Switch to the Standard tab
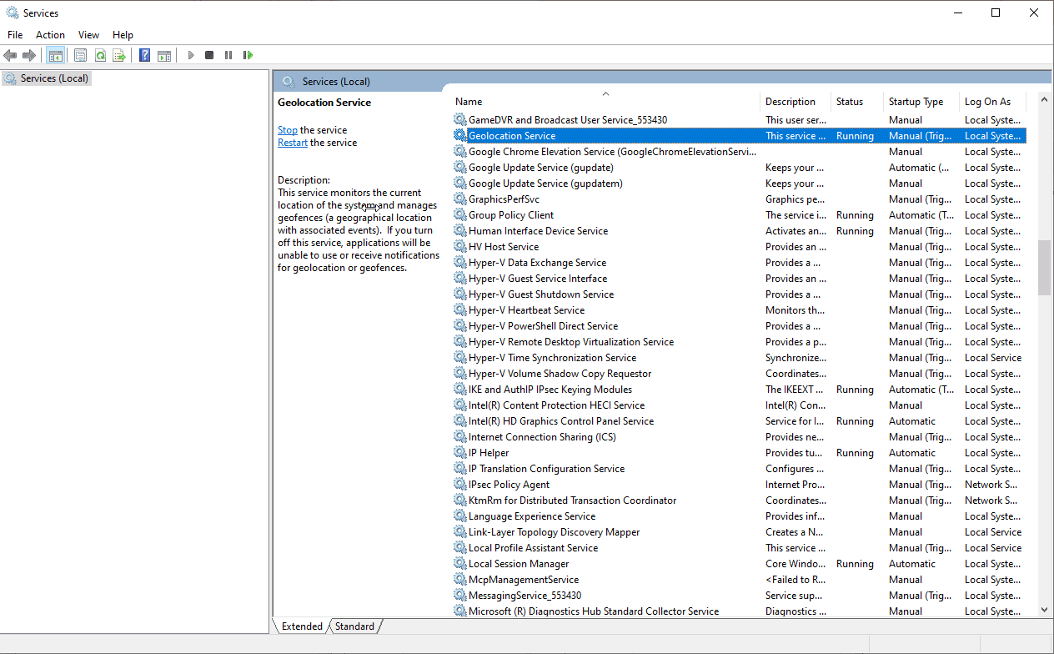 pos(354,626)
